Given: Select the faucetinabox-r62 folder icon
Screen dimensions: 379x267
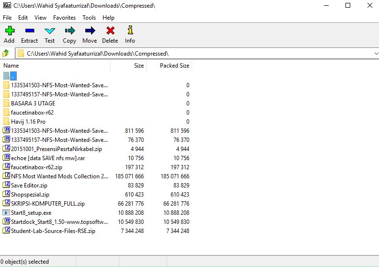Looking at the screenshot, I should coord(7,113).
